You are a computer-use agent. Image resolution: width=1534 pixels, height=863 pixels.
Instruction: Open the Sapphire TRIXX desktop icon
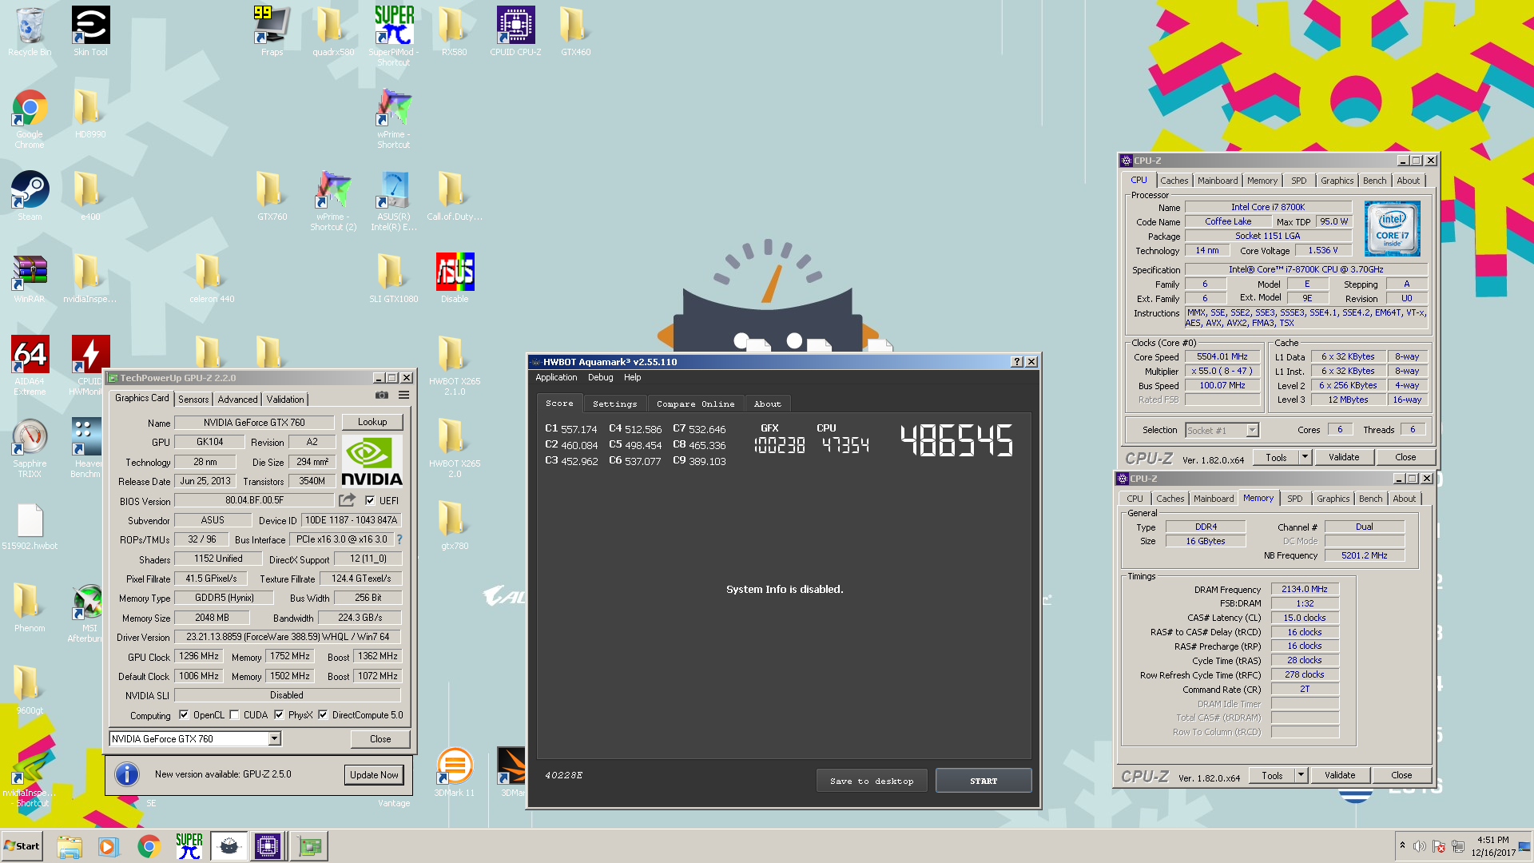(30, 447)
